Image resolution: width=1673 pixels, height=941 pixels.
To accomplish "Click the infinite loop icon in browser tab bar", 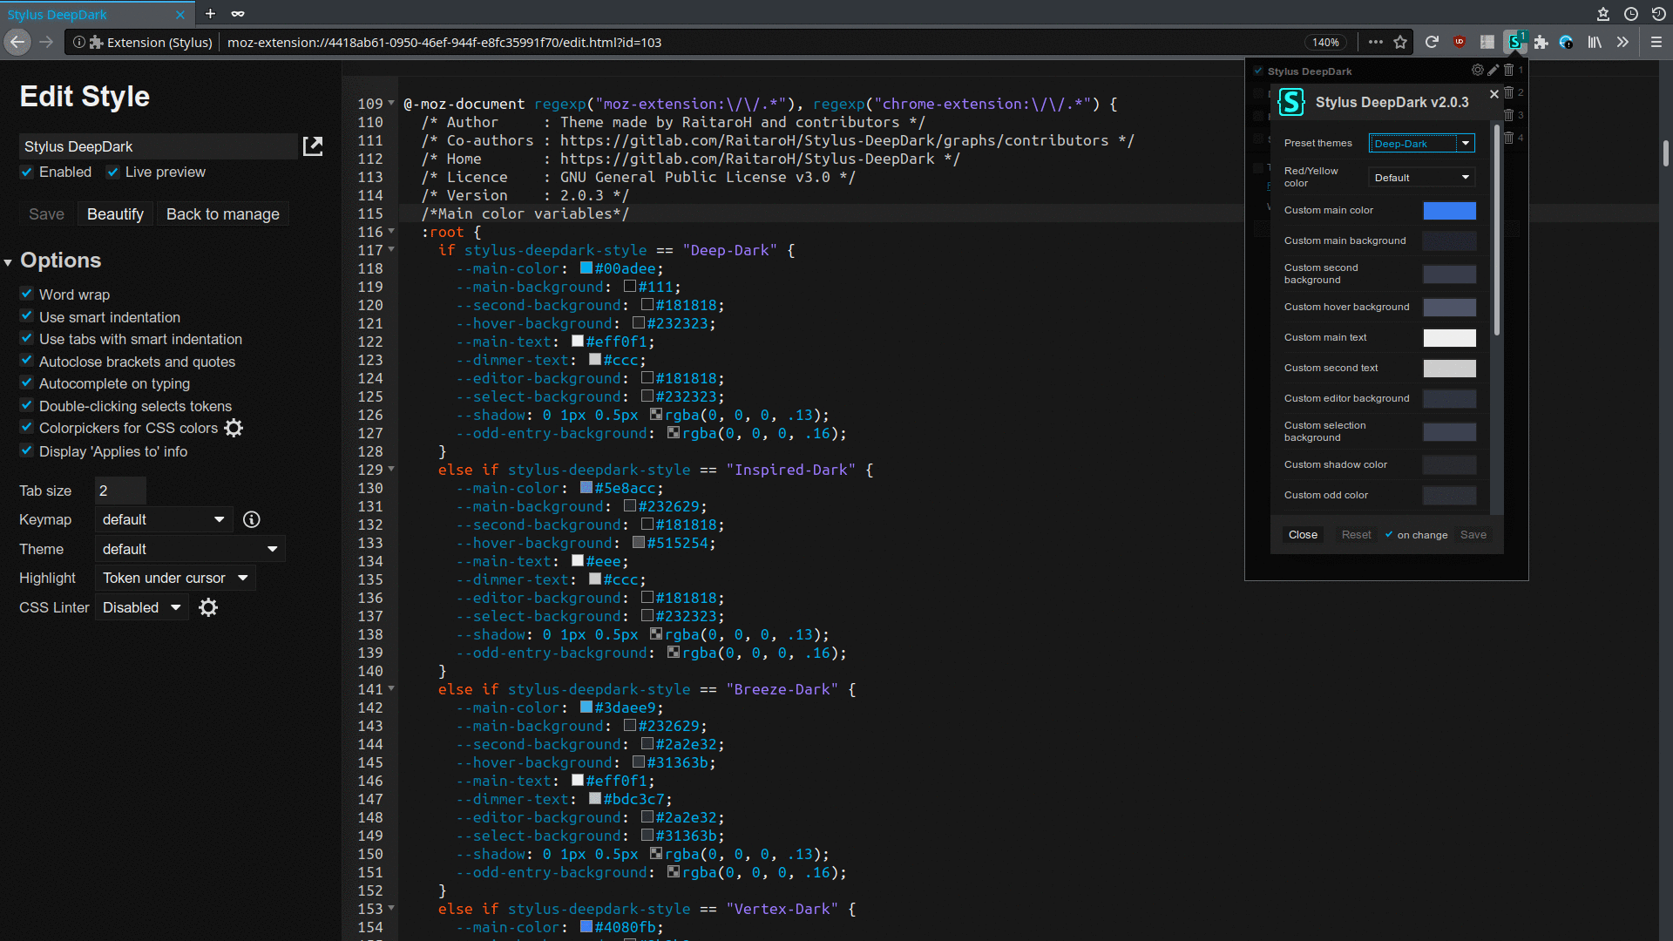I will pos(239,13).
